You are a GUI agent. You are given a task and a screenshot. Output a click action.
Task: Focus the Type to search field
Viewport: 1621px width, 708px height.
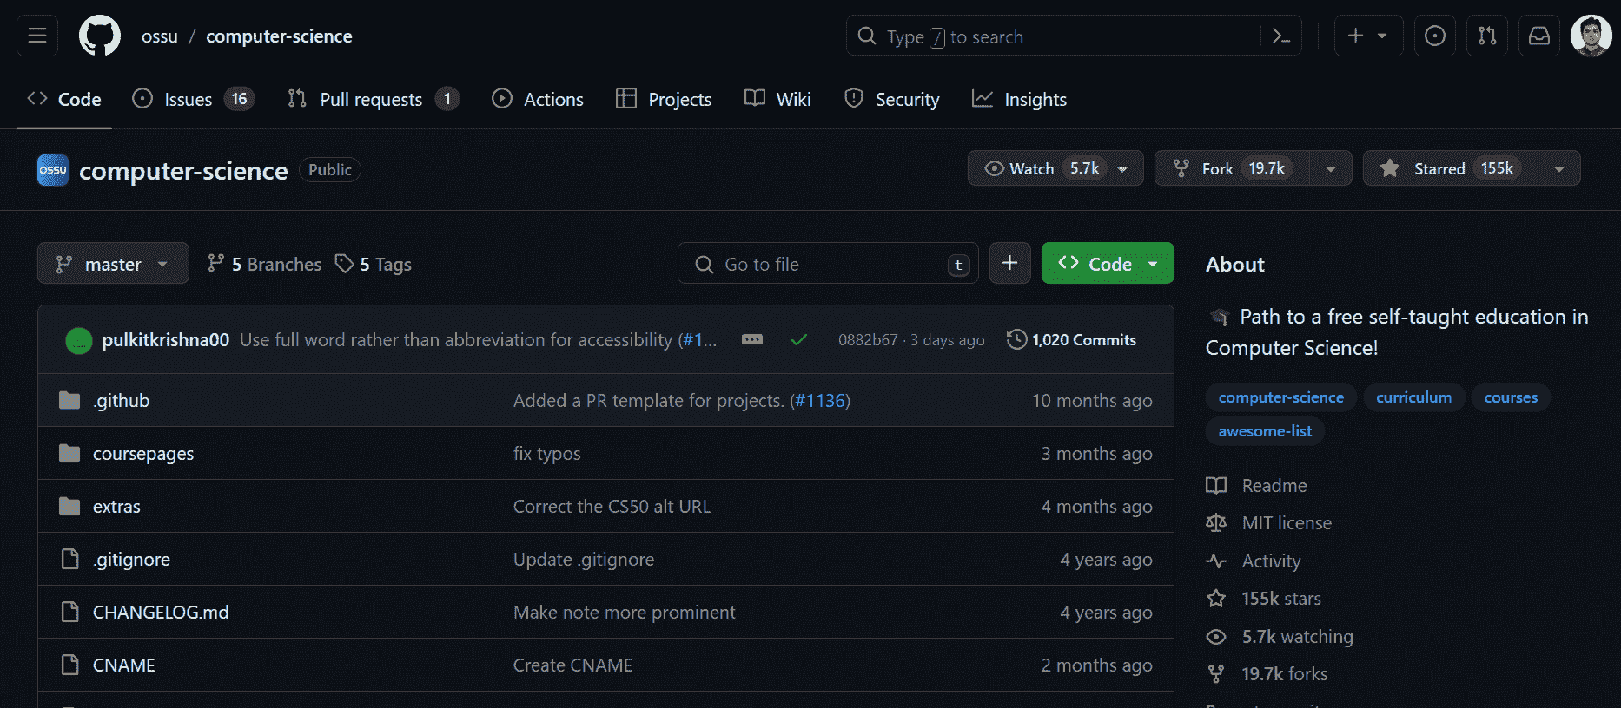[1053, 36]
